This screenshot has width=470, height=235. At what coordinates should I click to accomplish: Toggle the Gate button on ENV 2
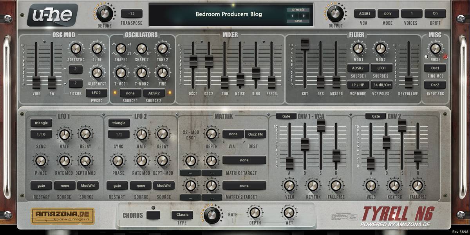point(376,116)
